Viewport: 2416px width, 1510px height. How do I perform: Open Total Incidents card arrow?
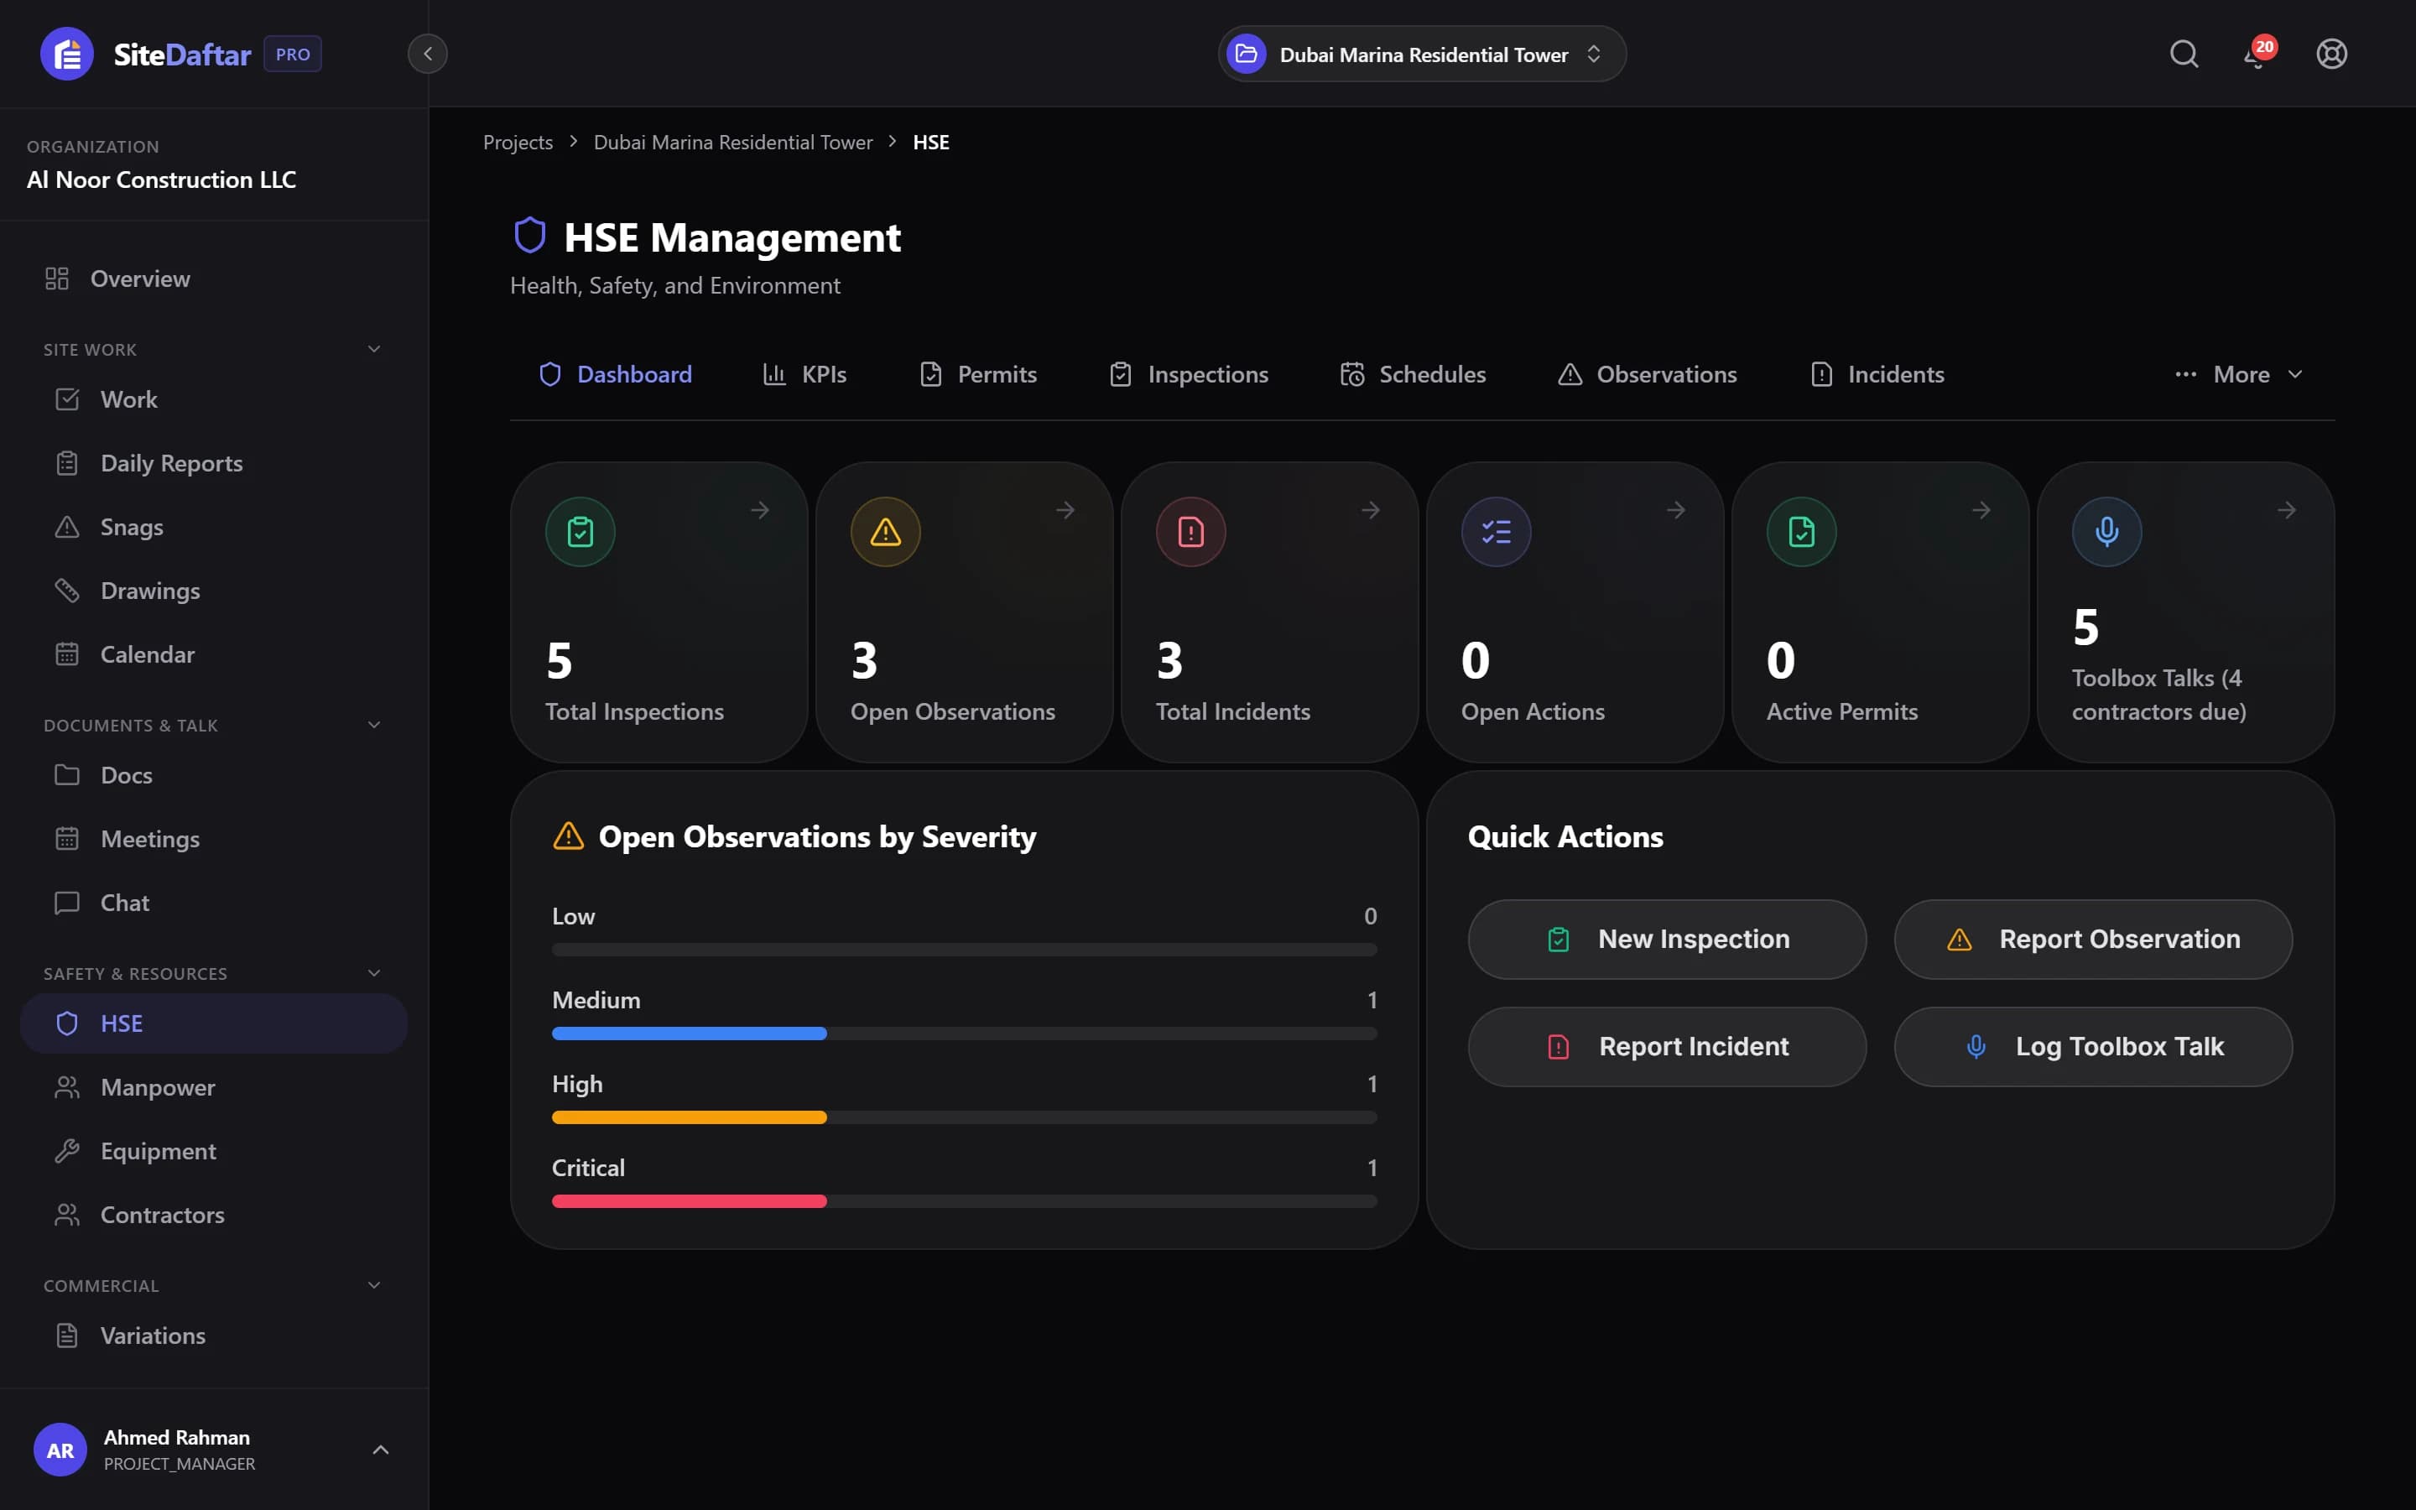tap(1371, 510)
